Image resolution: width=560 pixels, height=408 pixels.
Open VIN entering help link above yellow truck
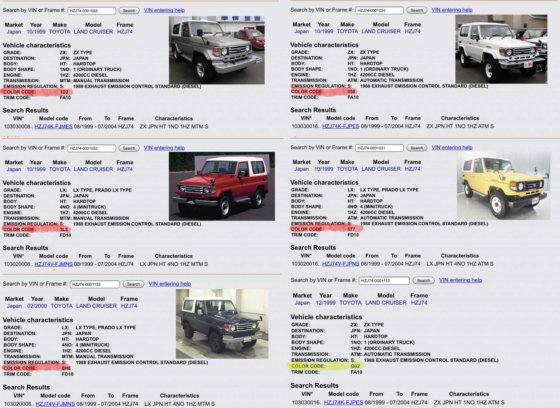pos(452,148)
